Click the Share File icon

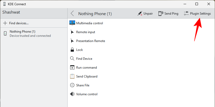coord(72,85)
